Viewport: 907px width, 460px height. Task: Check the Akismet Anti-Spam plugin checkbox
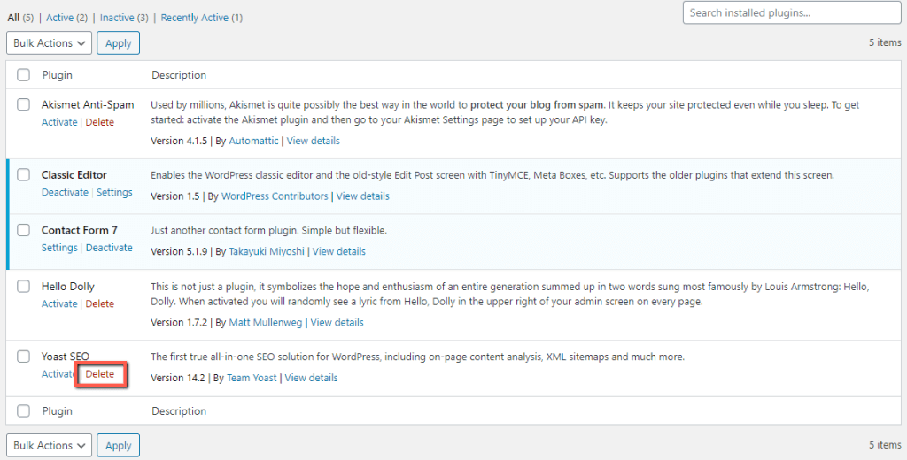23,104
